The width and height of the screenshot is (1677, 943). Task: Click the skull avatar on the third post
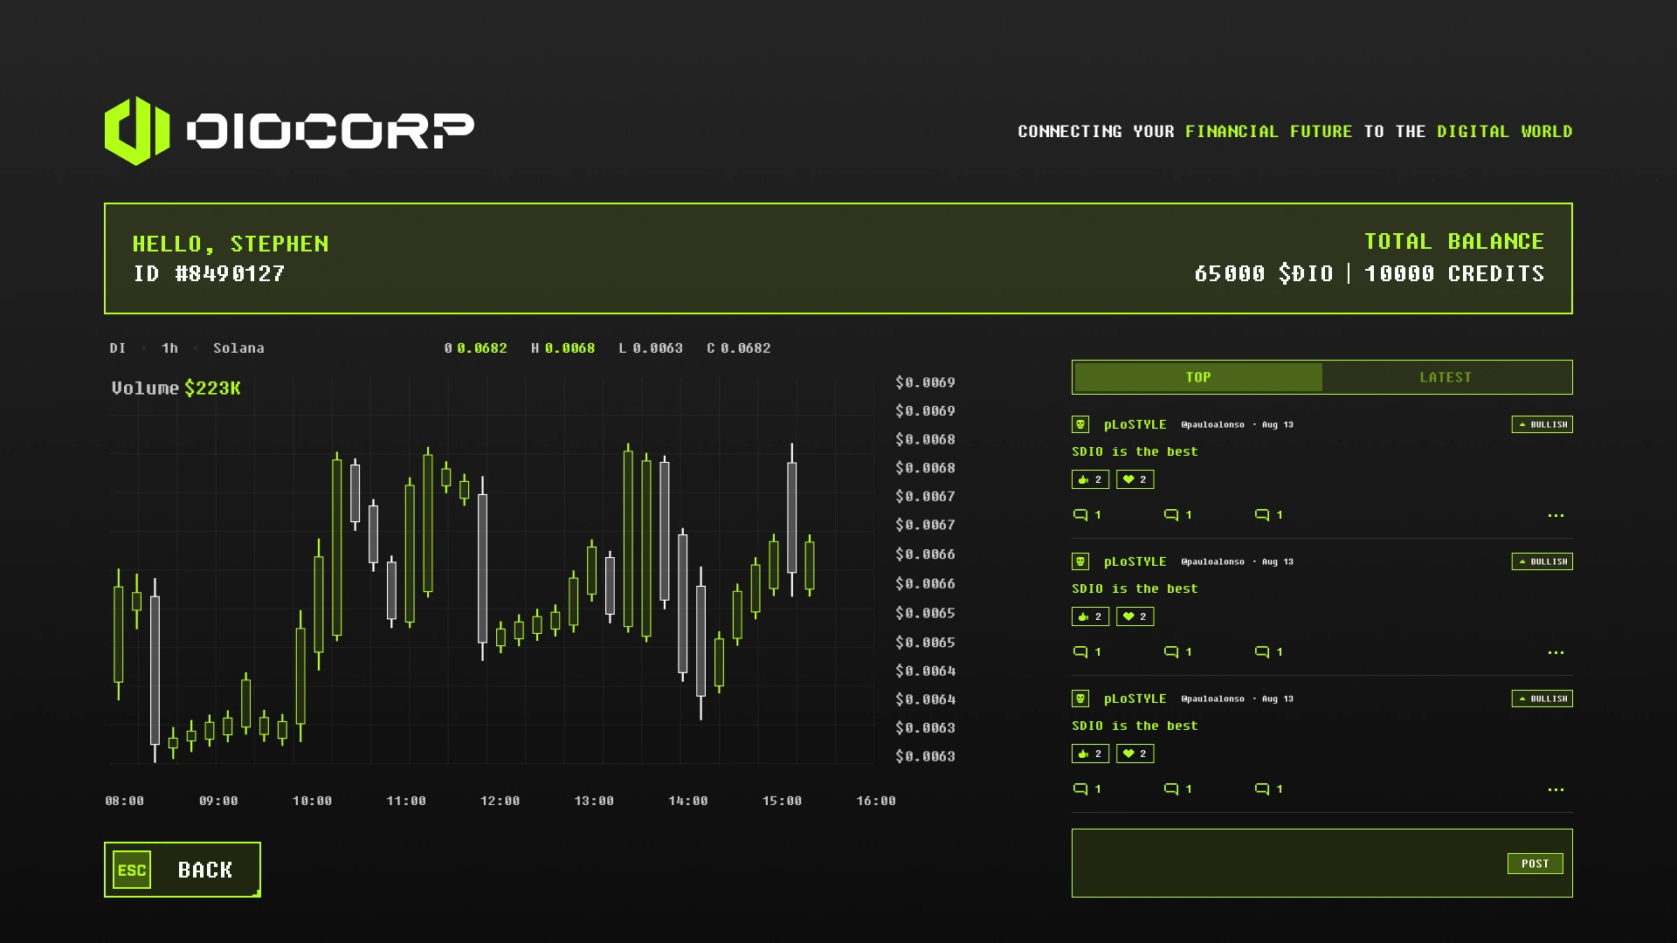1080,699
